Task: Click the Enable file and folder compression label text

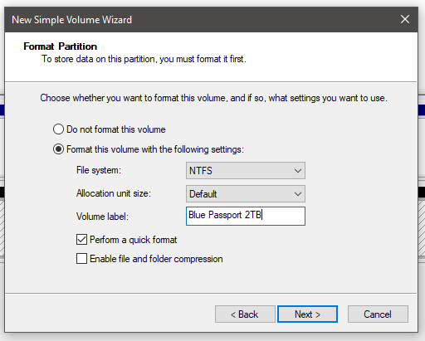Action: (156, 259)
